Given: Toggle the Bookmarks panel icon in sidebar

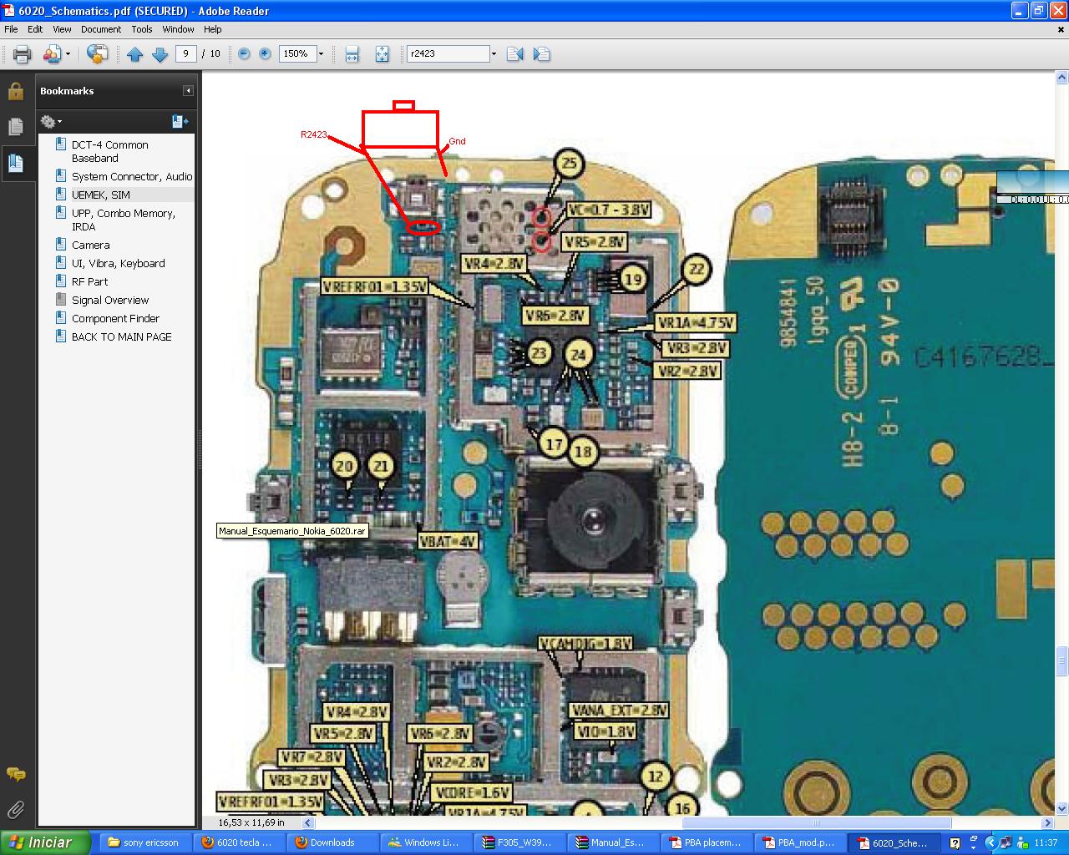Looking at the screenshot, I should point(15,163).
